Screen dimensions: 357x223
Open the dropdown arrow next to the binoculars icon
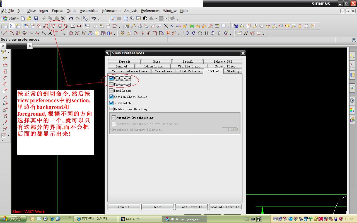coord(98,19)
